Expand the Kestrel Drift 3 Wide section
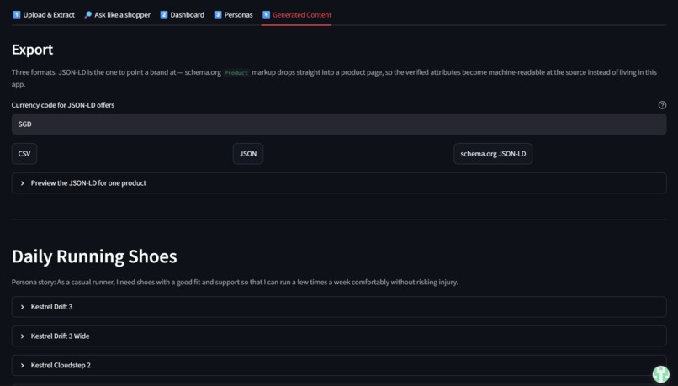This screenshot has height=386, width=678. 339,336
